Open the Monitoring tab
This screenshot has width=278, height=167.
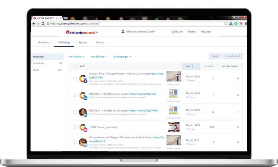(43, 43)
